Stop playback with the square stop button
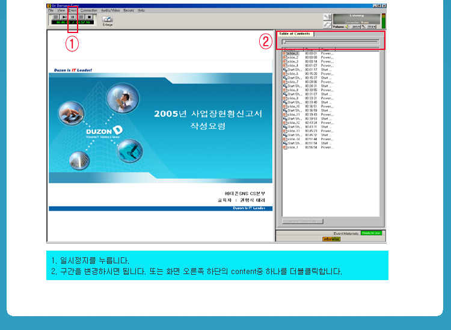The height and width of the screenshot is (330, 451). coord(90,17)
